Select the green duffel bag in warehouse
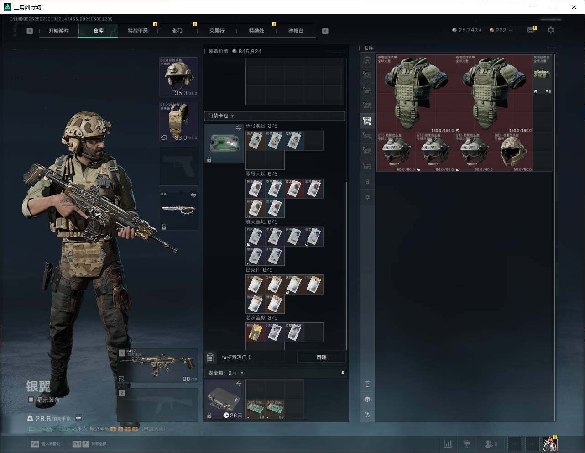This screenshot has width=585, height=453. pos(543,74)
